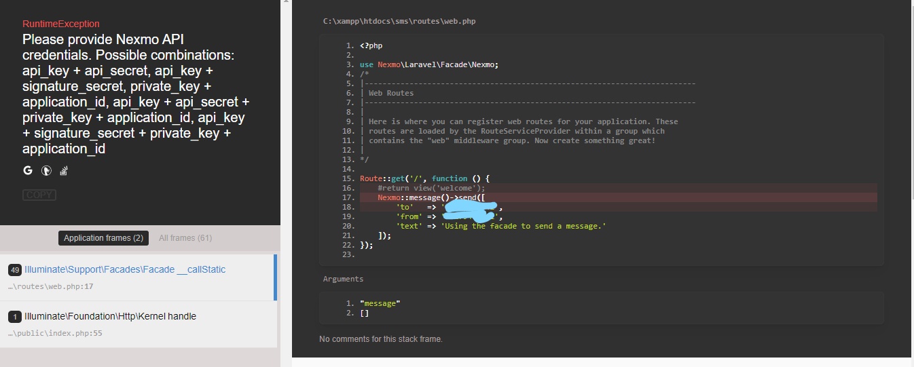Screen dimensions: 914x367
Task: Click the COPY button under the exception
Action: [39, 195]
